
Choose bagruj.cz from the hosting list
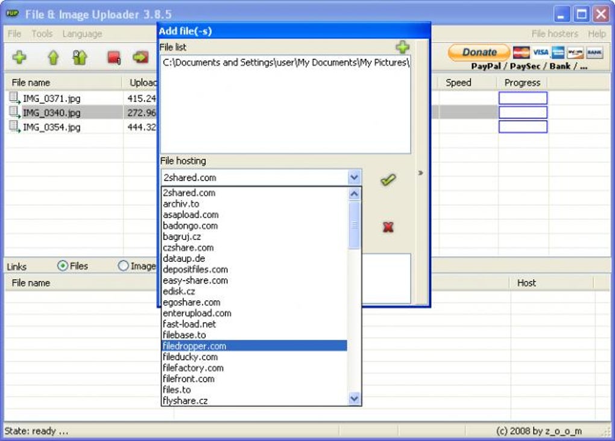[x=254, y=236]
